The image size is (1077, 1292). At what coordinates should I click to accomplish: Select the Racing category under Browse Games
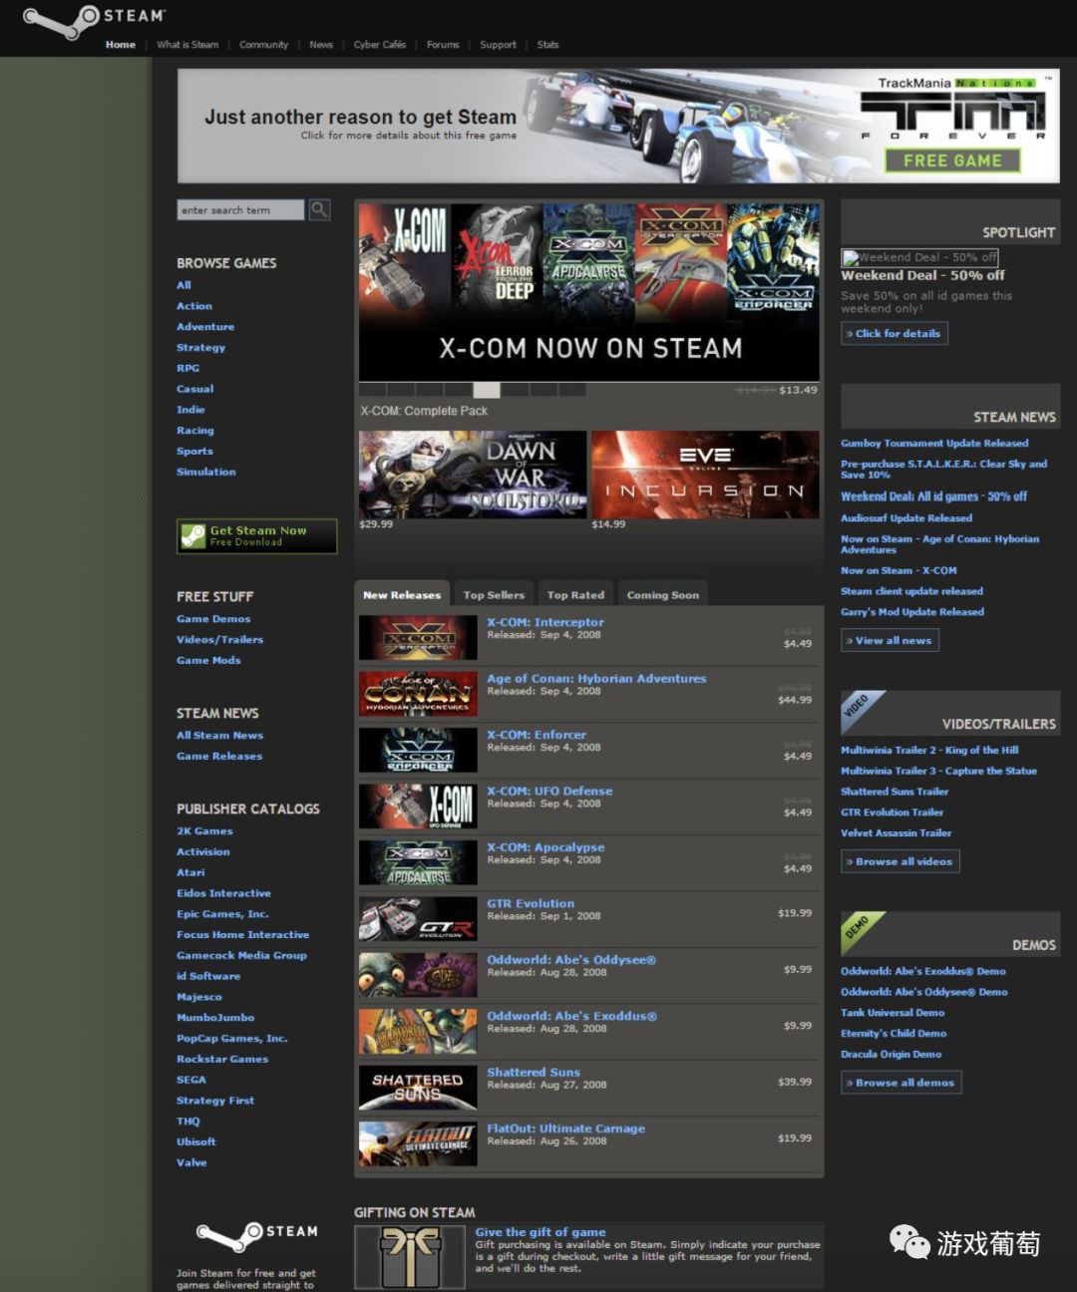pos(195,430)
